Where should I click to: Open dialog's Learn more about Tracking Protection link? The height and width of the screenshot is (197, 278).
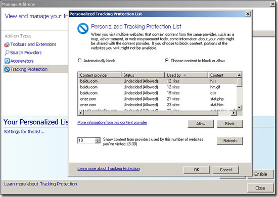(109, 169)
